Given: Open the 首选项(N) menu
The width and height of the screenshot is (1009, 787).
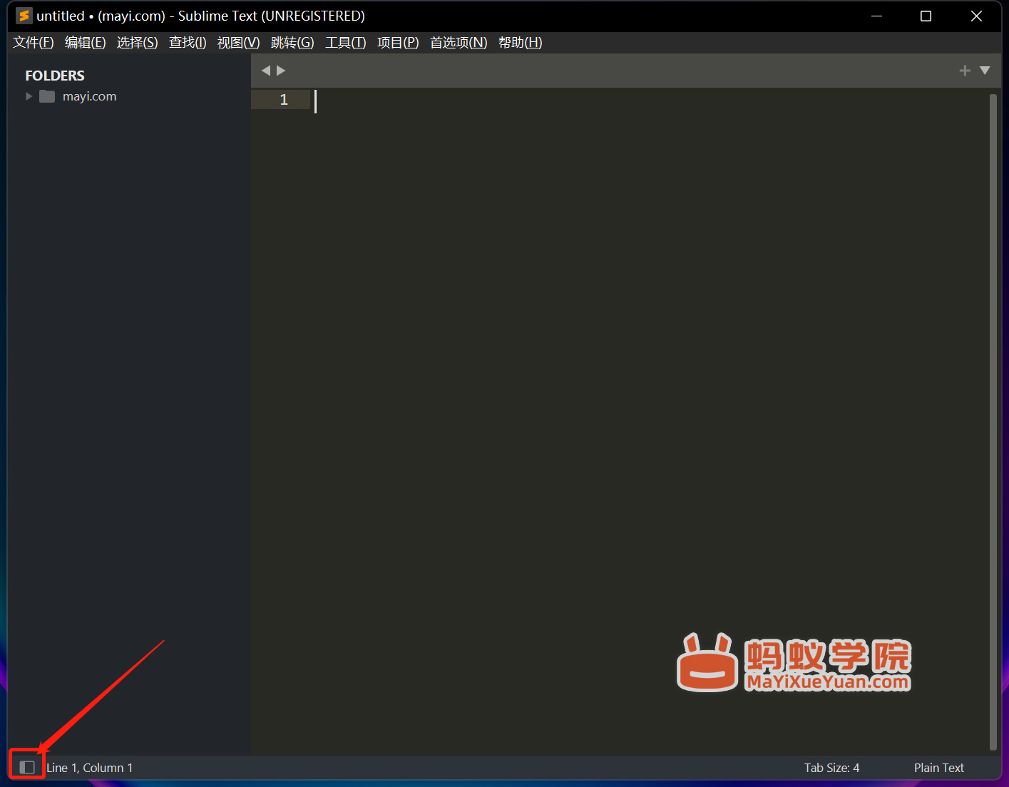Looking at the screenshot, I should pos(459,43).
